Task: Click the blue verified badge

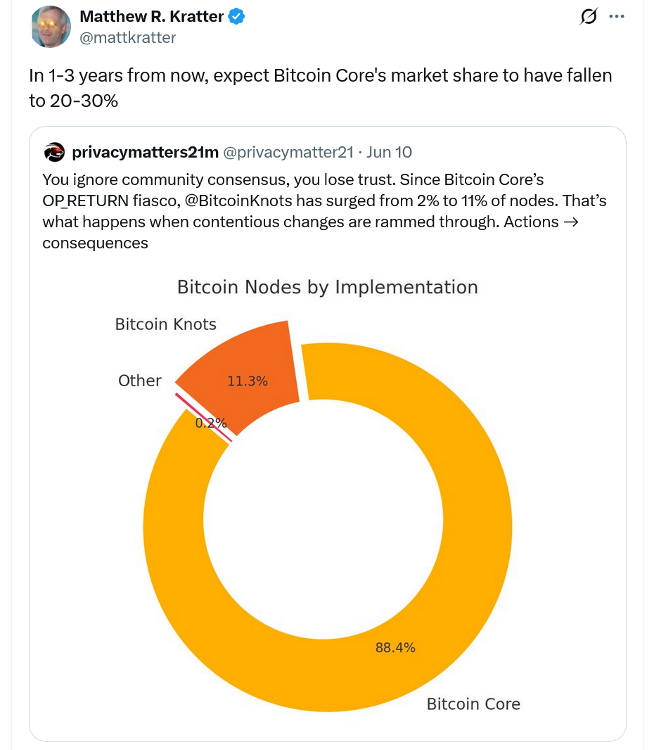Action: click(237, 18)
